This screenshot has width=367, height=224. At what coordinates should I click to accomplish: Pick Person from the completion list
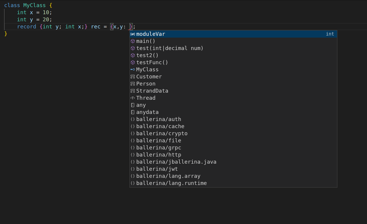pos(233,84)
